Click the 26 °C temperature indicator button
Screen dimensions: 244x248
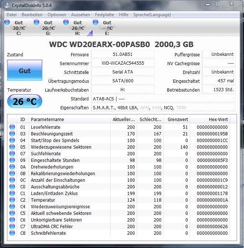(25, 101)
